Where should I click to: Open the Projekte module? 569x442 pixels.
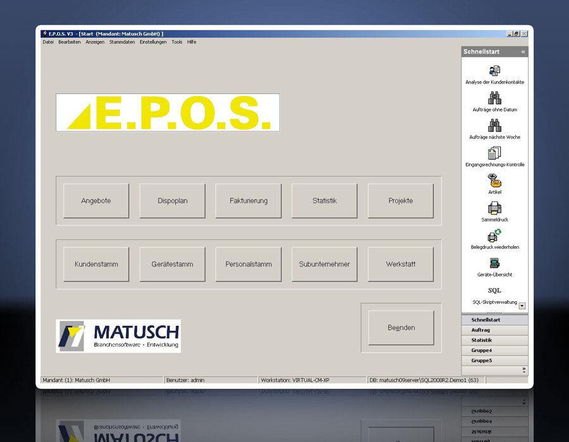coord(401,201)
